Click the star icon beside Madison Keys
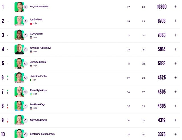This screenshot has width=182, height=140. click(x=25, y=106)
